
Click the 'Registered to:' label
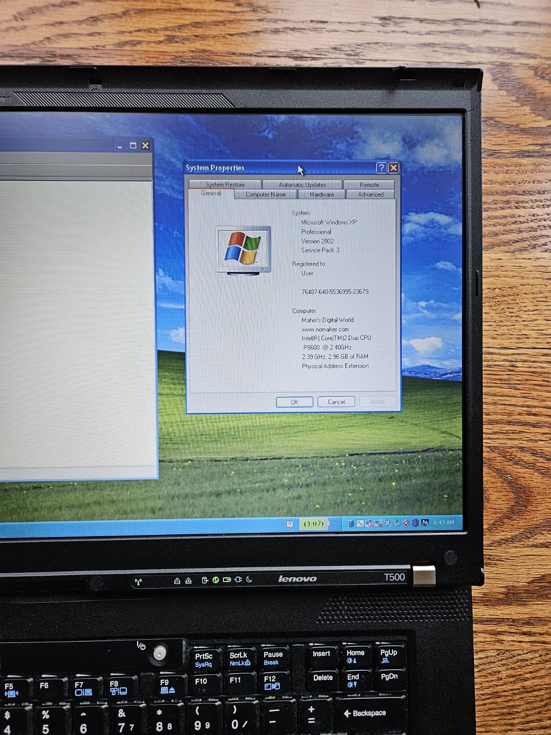point(309,264)
